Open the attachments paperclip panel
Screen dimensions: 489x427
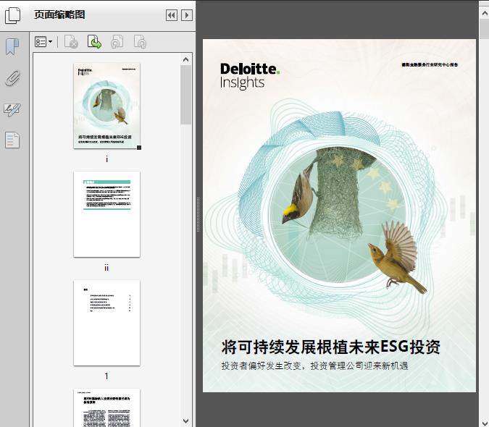coord(12,78)
